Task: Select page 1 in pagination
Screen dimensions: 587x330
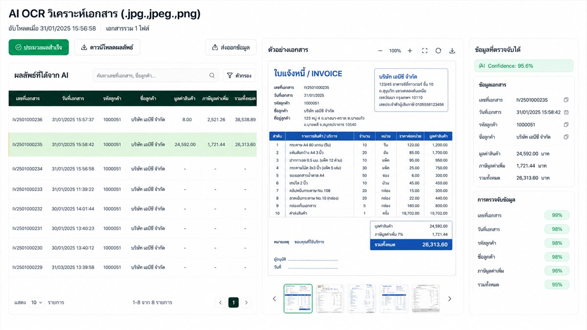Action: (234, 303)
